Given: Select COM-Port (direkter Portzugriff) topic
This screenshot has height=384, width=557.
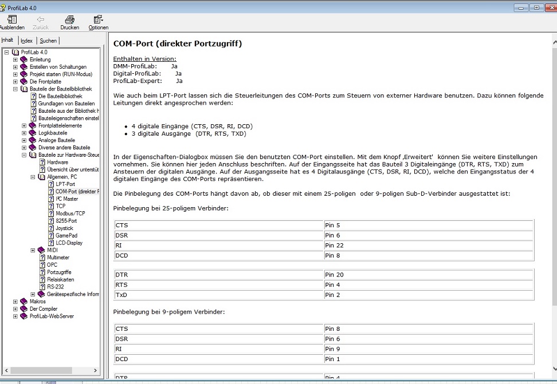Looking at the screenshot, I should [x=77, y=192].
